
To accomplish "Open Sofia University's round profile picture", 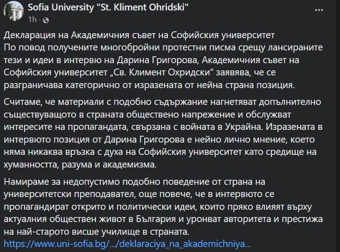I will 14,11.
